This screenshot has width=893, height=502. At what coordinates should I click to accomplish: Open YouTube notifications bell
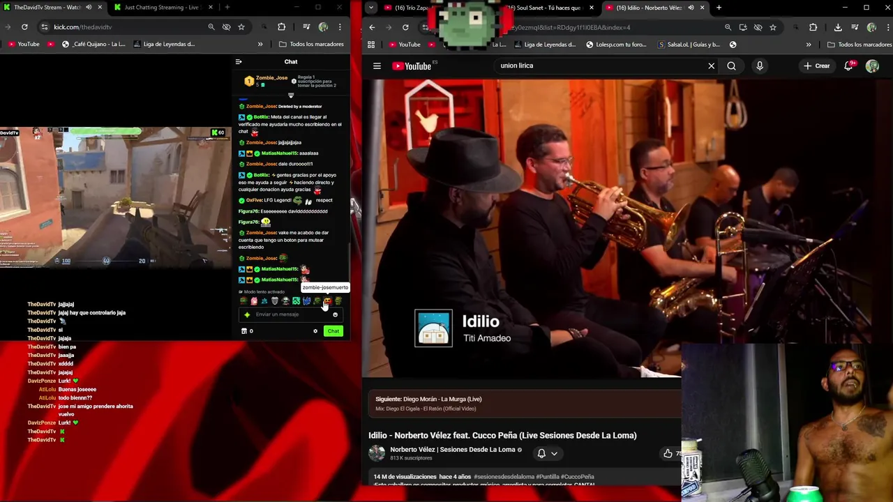pos(849,66)
